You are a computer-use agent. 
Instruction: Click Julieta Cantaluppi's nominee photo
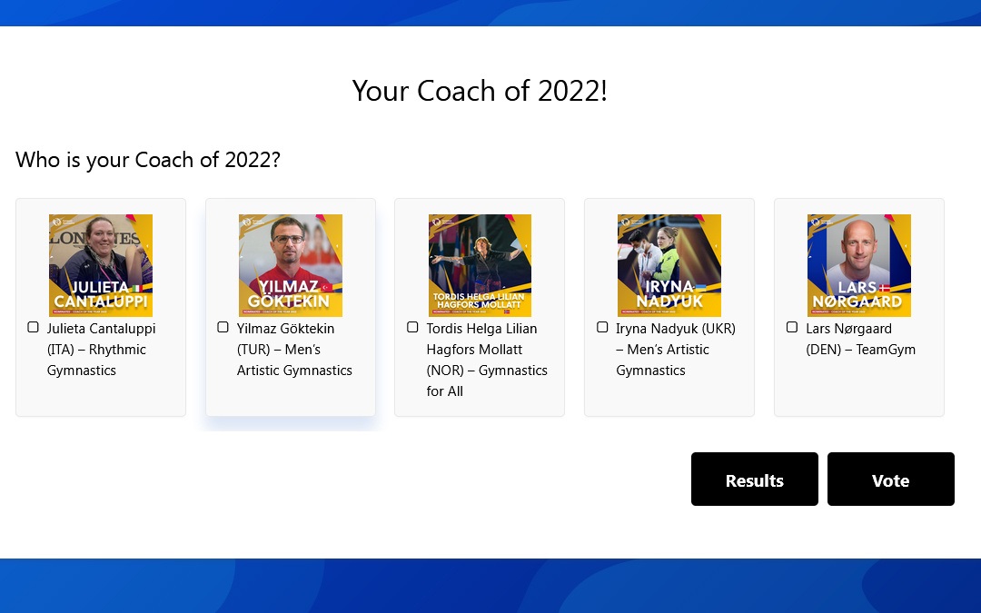pyautogui.click(x=101, y=265)
